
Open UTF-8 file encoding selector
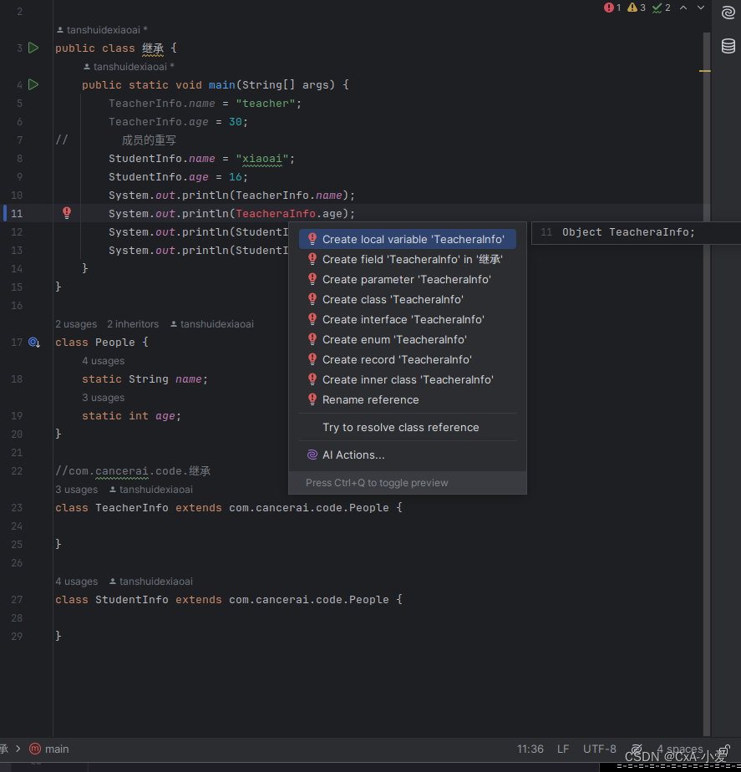point(599,749)
